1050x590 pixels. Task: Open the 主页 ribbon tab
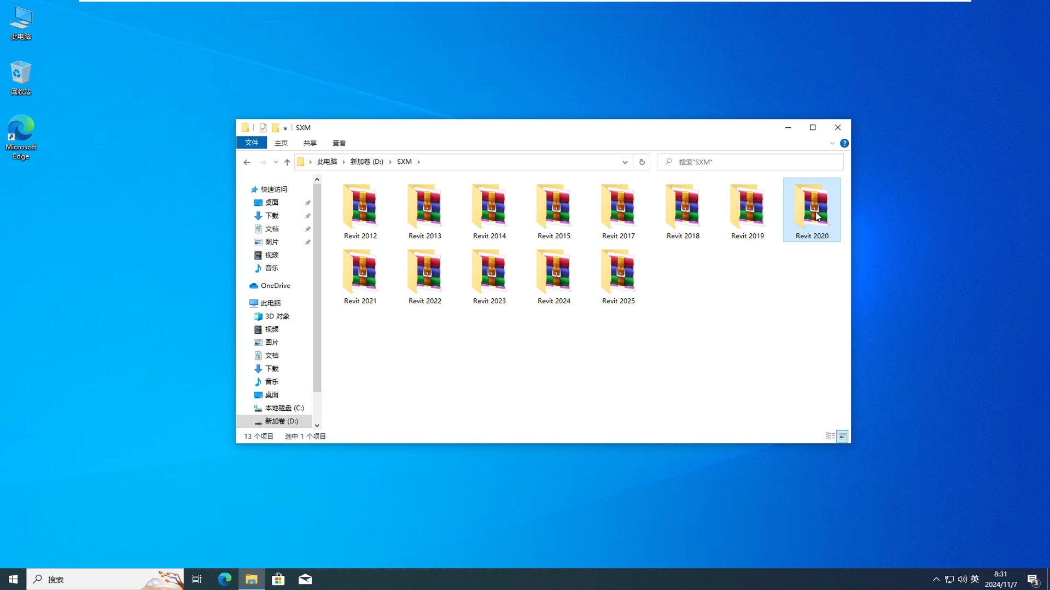pos(281,143)
